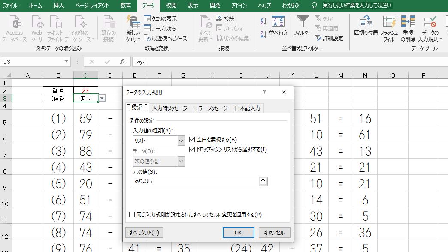Click the キャンセル button
448x252 pixels.
[x=274, y=232]
